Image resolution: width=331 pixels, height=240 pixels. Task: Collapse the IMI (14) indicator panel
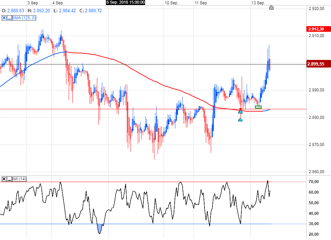pos(10,179)
